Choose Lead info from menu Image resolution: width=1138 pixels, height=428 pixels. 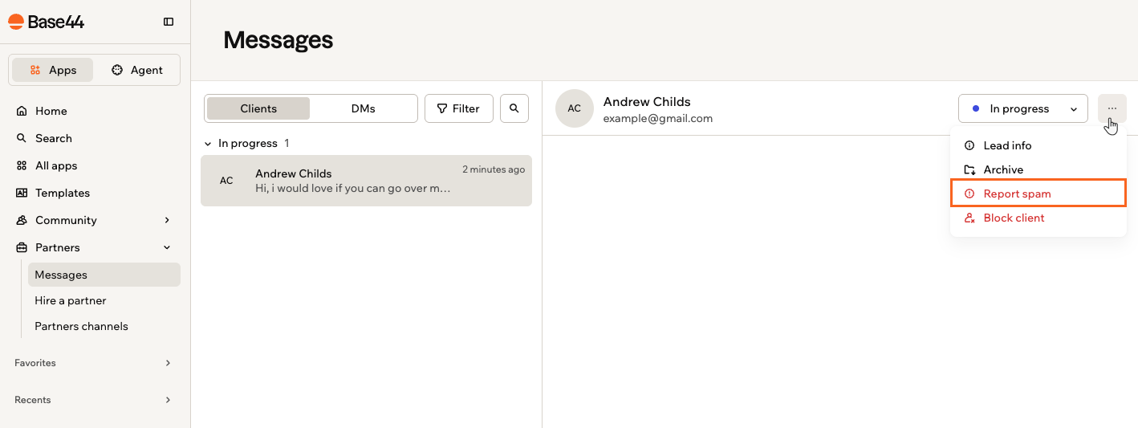pos(1038,145)
